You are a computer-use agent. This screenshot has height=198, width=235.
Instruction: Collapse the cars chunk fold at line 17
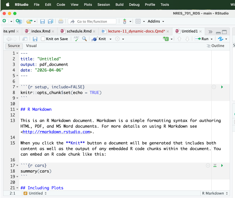(17, 166)
